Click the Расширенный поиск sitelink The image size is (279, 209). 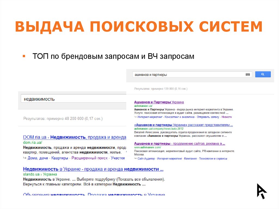[89, 158]
